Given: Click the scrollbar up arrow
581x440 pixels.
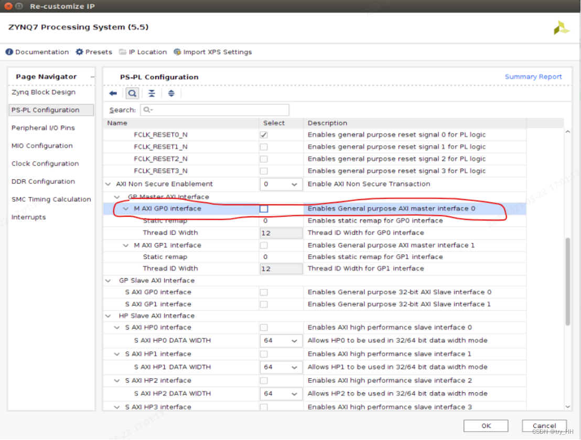Looking at the screenshot, I should coord(568,132).
